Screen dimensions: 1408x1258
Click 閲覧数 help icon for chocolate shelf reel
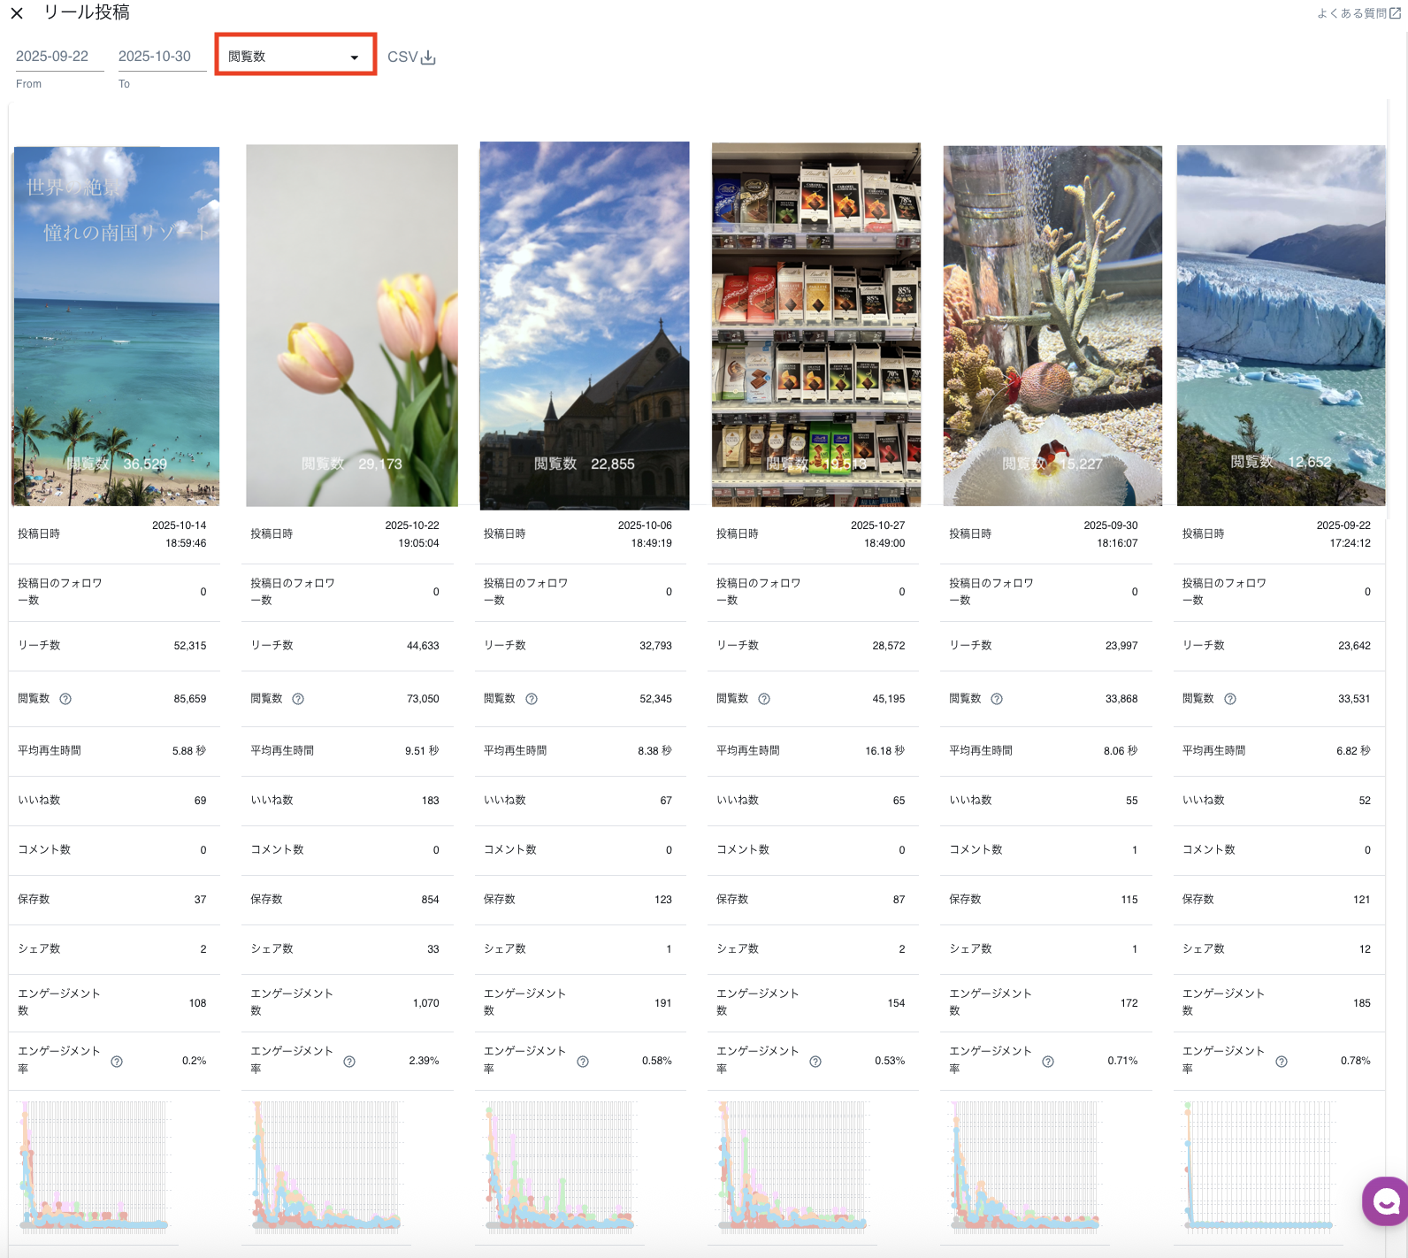pyautogui.click(x=764, y=699)
